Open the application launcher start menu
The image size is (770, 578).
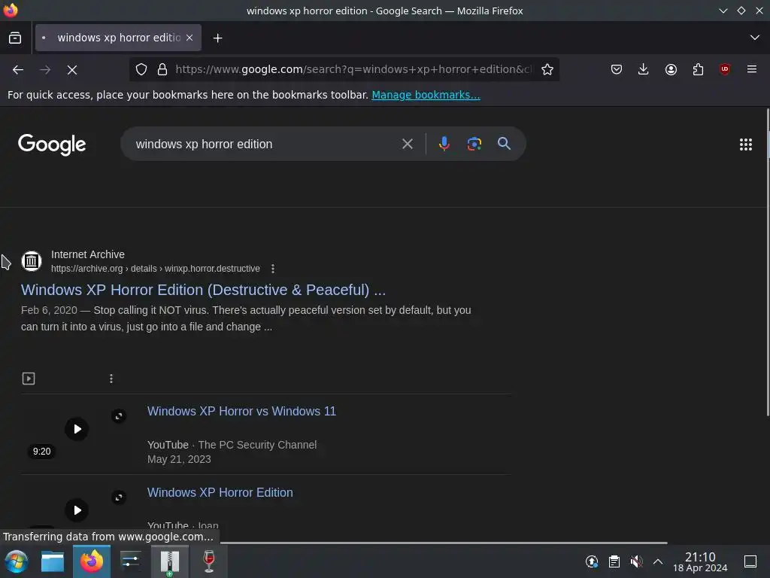pyautogui.click(x=17, y=561)
